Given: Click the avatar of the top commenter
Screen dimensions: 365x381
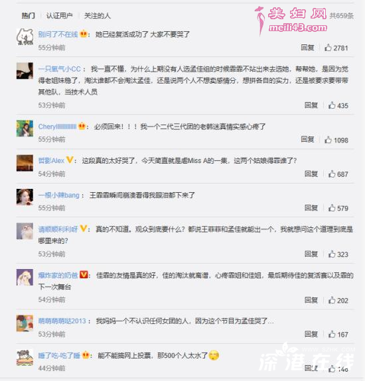Looking at the screenshot, I should [x=25, y=36].
